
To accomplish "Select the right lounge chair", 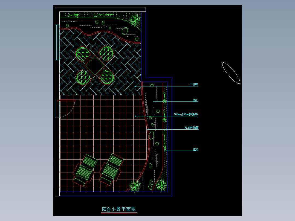I will (112, 169).
